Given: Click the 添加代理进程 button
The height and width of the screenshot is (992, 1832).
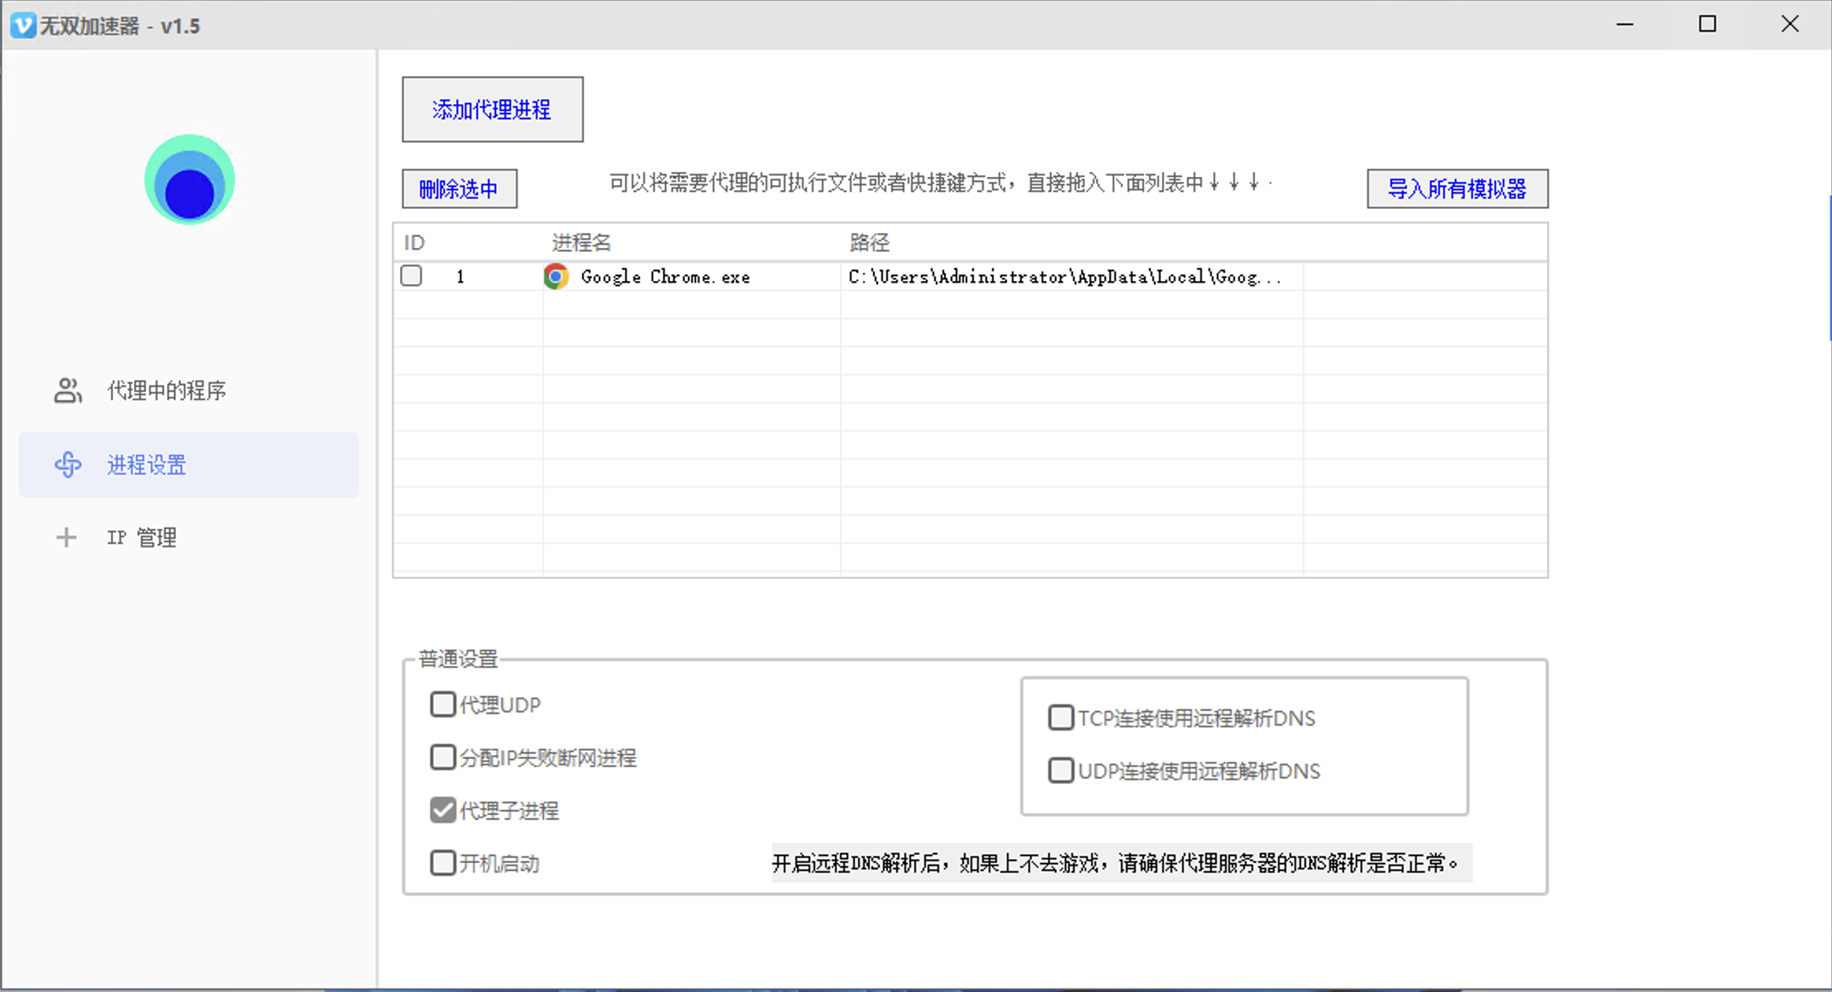Looking at the screenshot, I should pos(492,108).
